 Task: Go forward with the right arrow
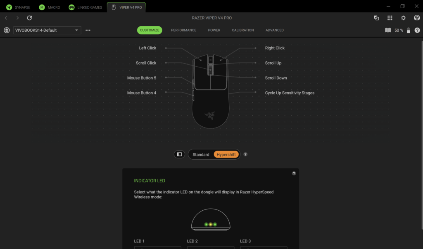tap(17, 18)
